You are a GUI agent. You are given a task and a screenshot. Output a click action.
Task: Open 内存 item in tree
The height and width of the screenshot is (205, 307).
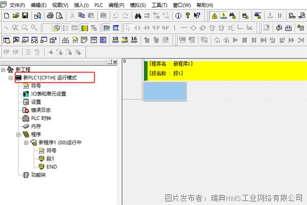click(36, 126)
